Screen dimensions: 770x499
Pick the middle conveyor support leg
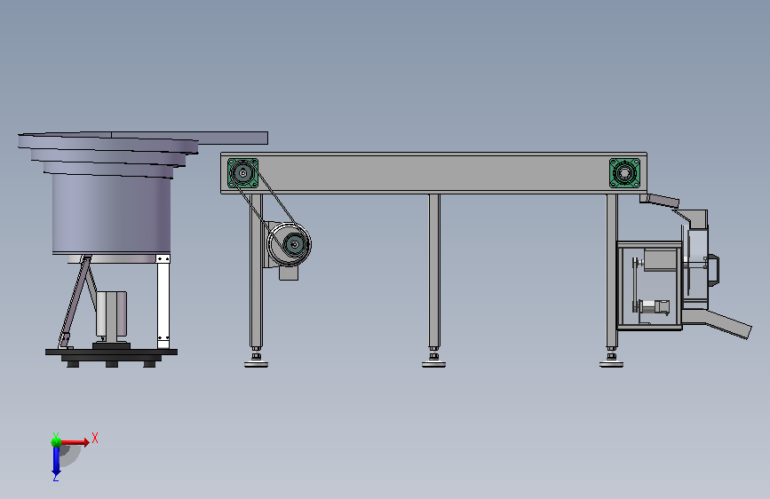coord(434,271)
